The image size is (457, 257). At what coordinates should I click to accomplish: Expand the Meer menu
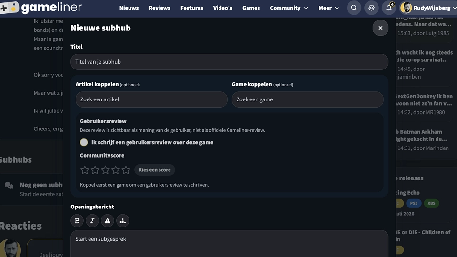(329, 8)
